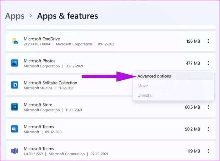220x161 pixels.
Task: Click the 196 MB size value
Action: coord(193,41)
